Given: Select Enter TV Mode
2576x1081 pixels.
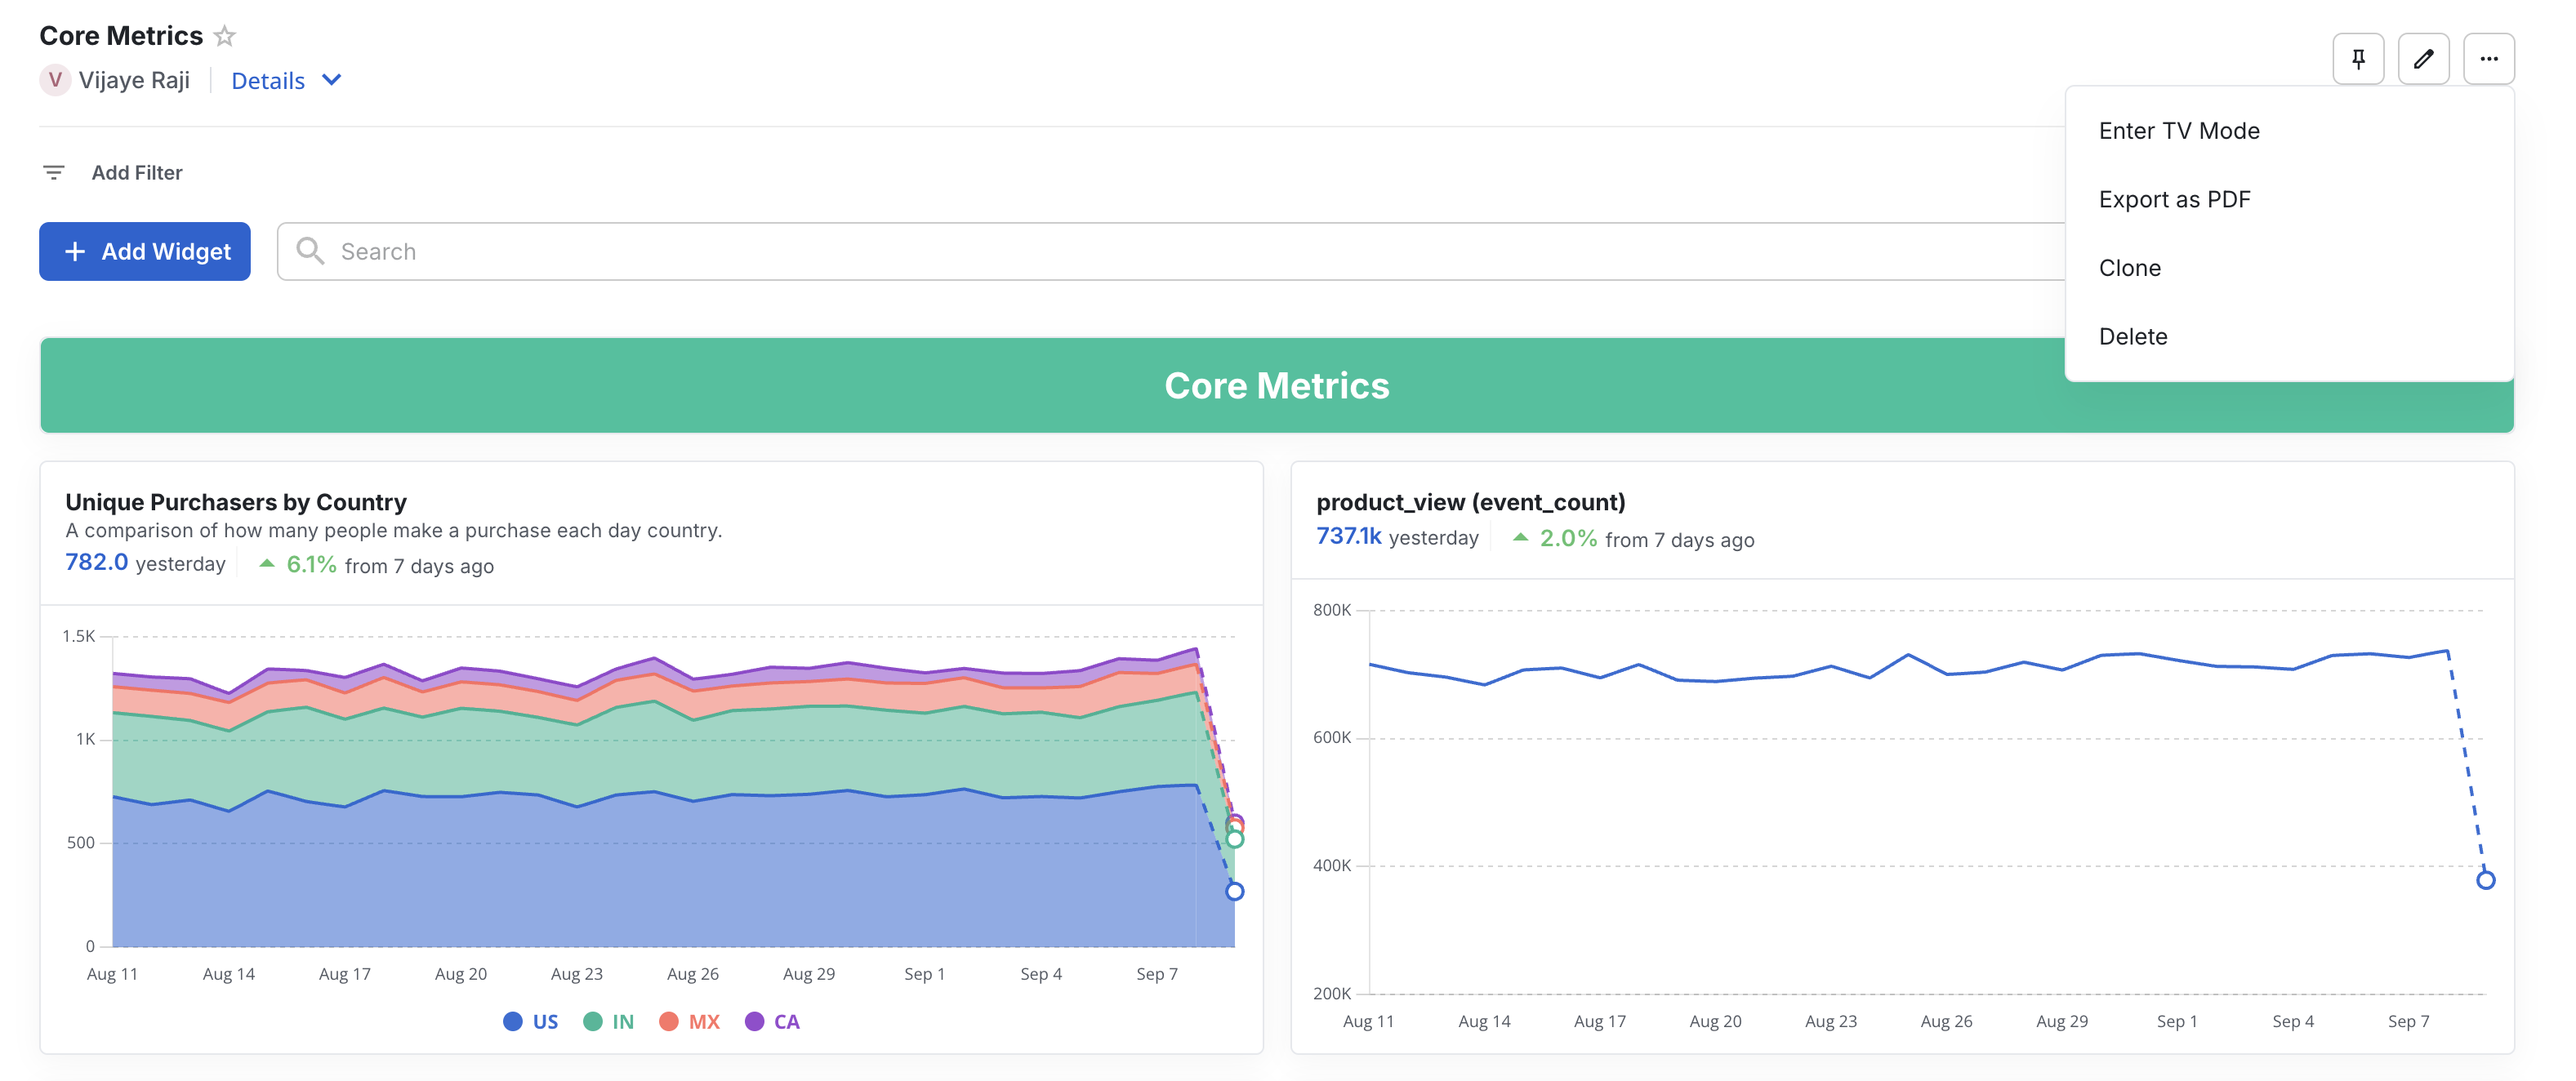Looking at the screenshot, I should (x=2180, y=130).
